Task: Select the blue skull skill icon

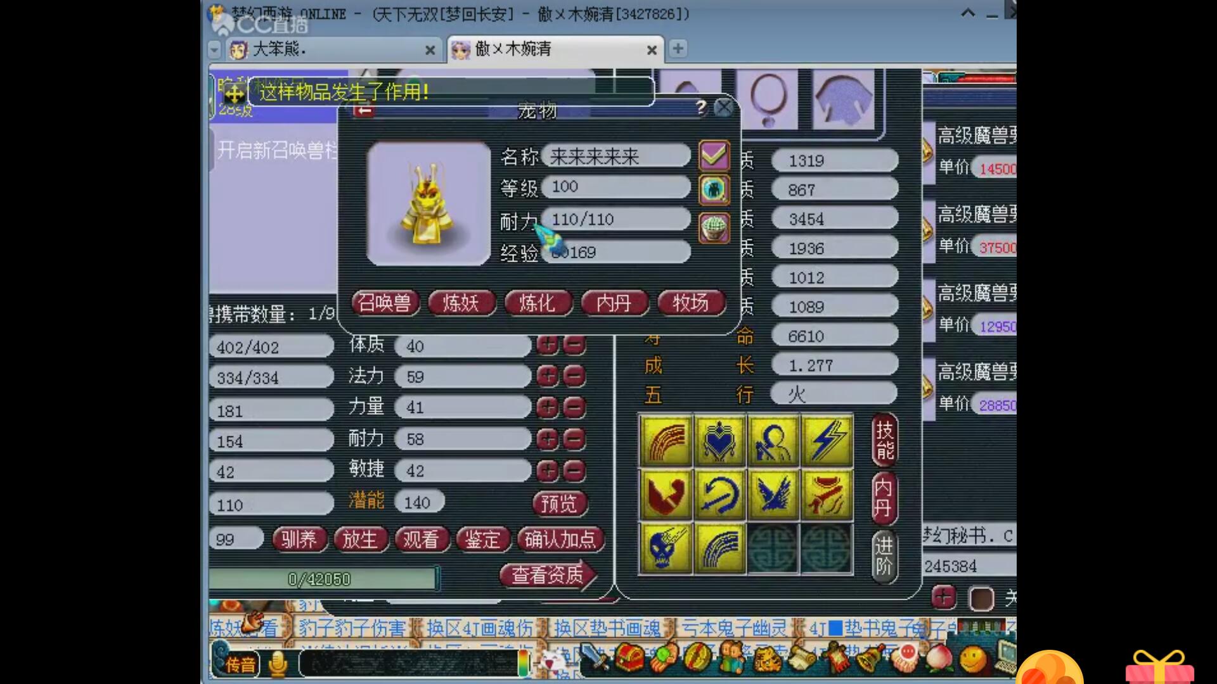Action: (x=666, y=548)
